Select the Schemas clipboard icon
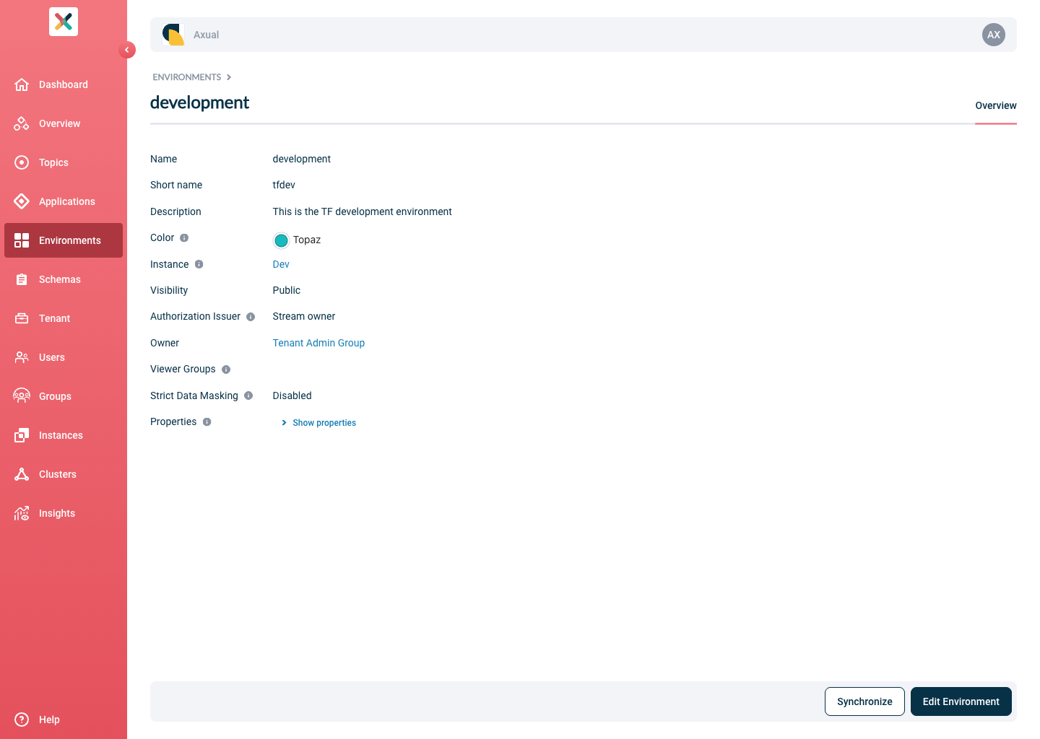 [22, 279]
